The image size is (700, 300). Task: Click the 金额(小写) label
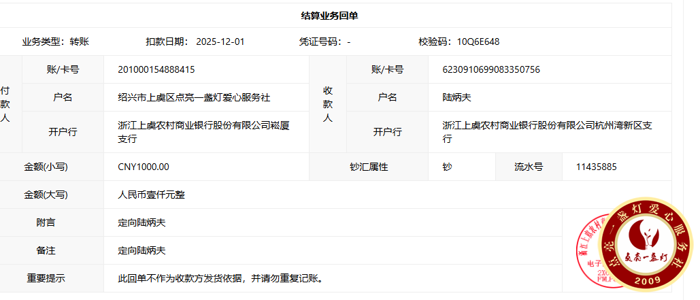(46, 167)
